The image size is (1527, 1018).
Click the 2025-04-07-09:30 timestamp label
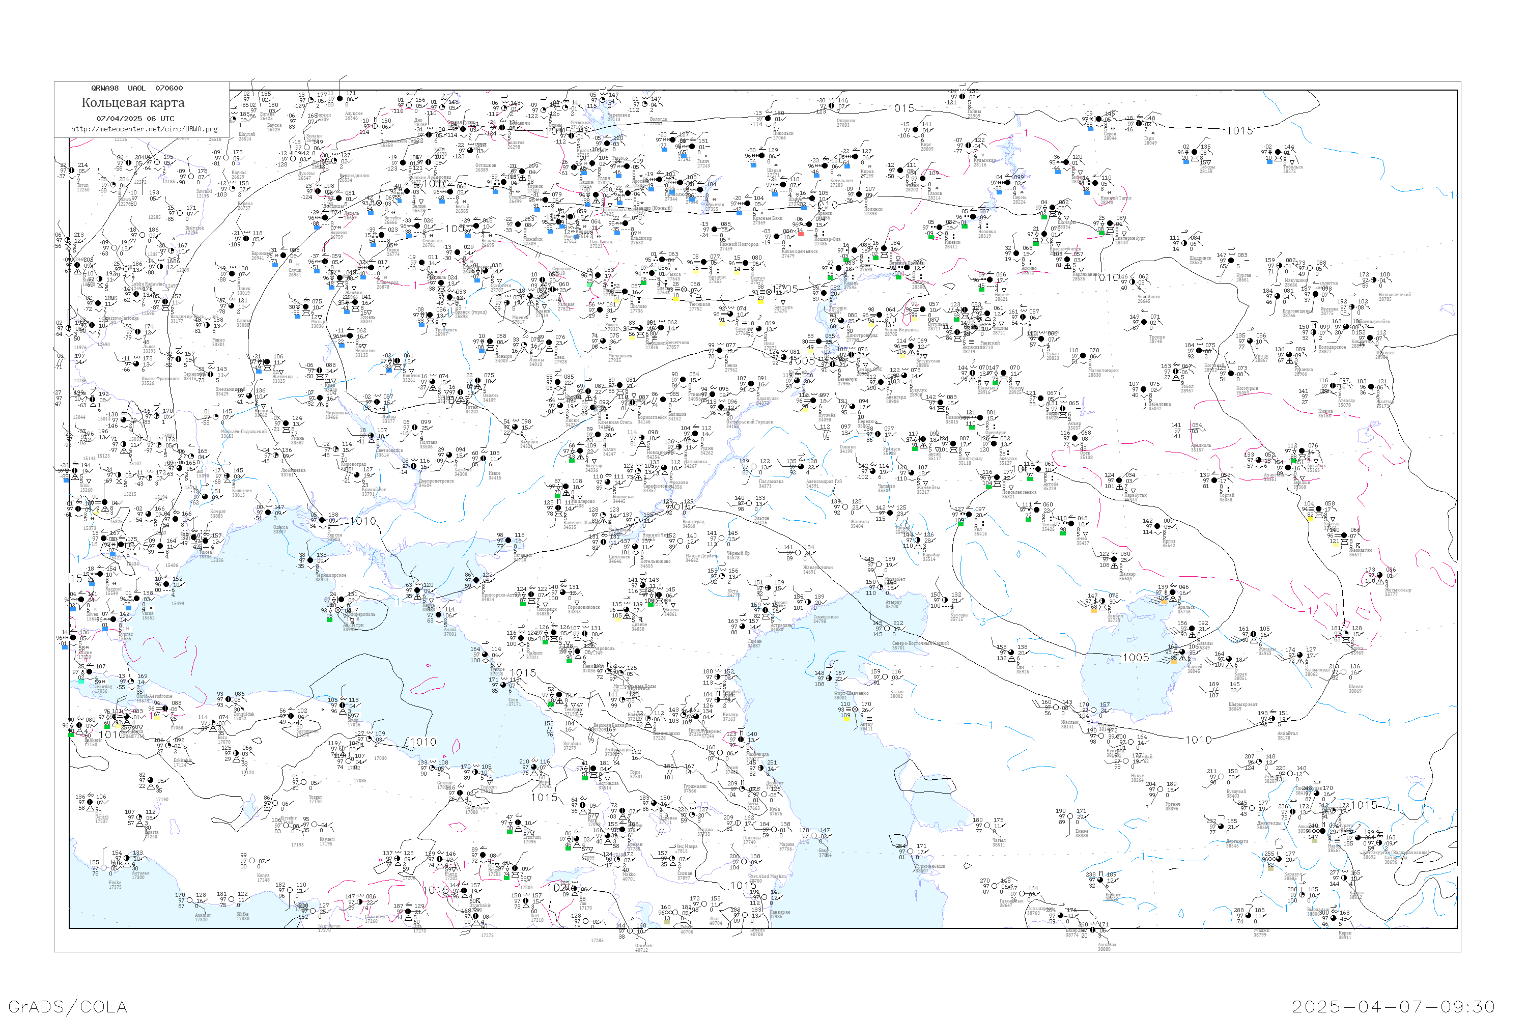tap(1393, 1006)
